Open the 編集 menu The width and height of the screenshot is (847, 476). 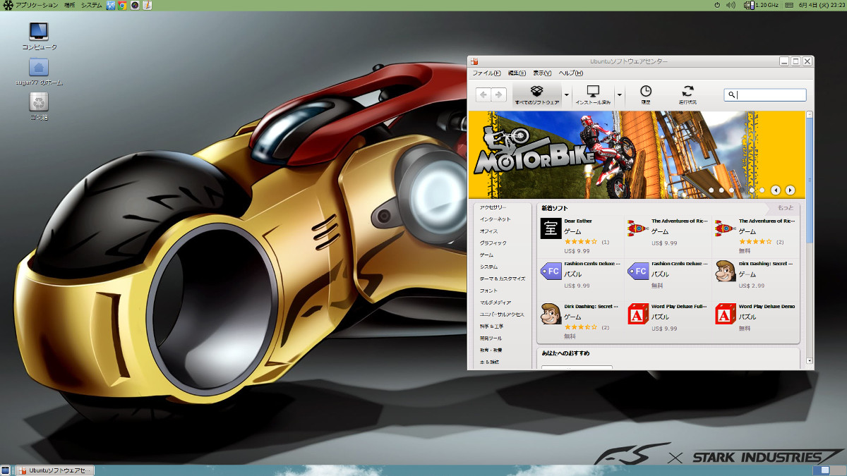click(517, 73)
